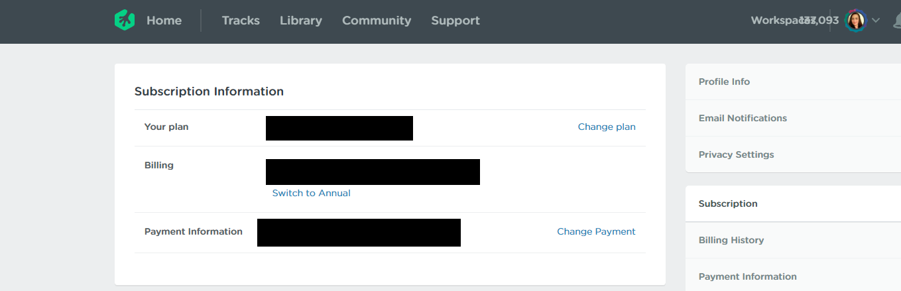Go to the Home page

164,21
